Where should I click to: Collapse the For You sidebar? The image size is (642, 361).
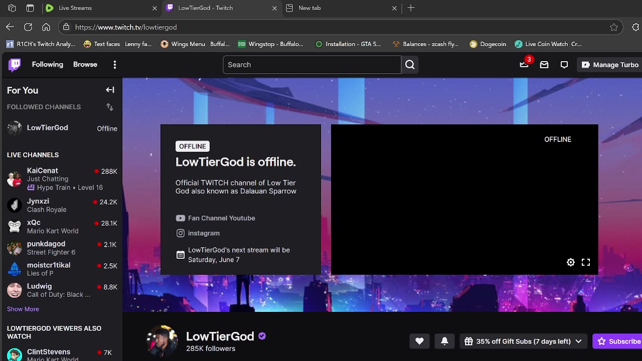click(110, 90)
